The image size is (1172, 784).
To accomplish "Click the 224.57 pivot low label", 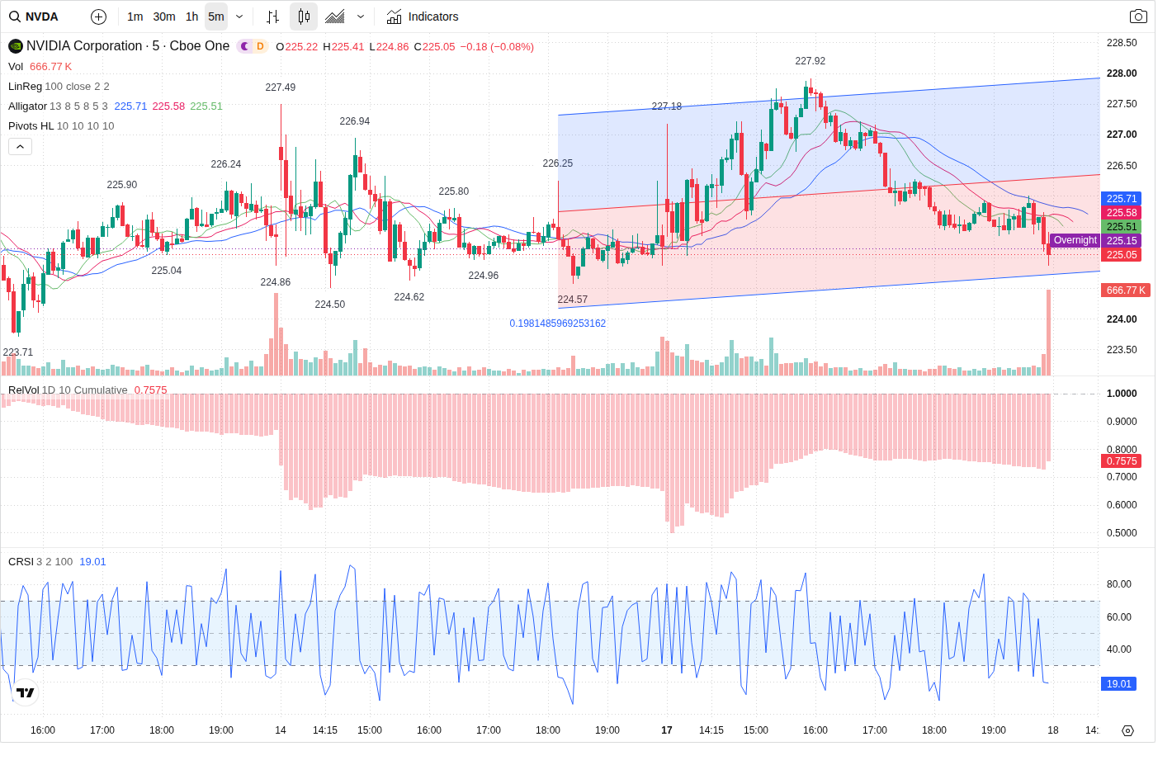I will coord(573,300).
